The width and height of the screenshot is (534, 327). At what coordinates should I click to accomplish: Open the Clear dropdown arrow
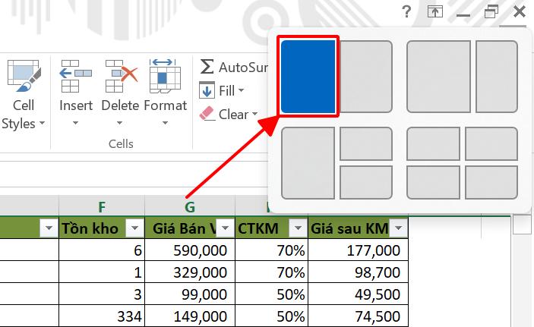pos(254,114)
